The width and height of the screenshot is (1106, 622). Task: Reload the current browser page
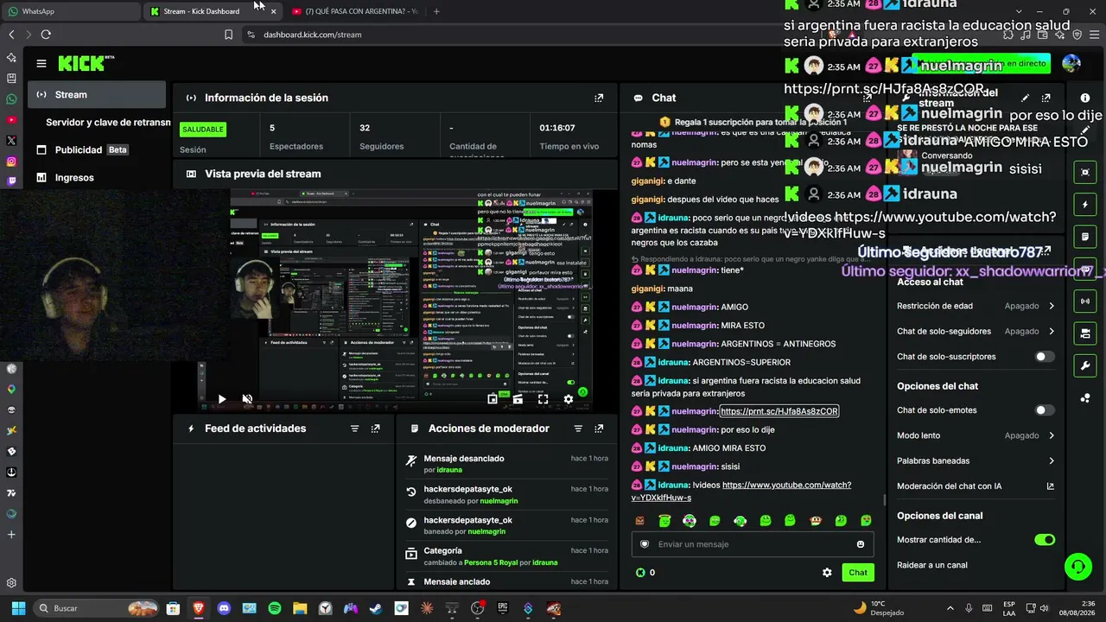(46, 35)
